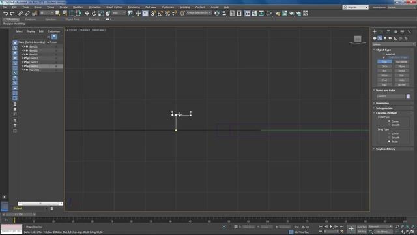The width and height of the screenshot is (417, 235).
Task: Click the Rectangle spline button
Action: point(401,62)
